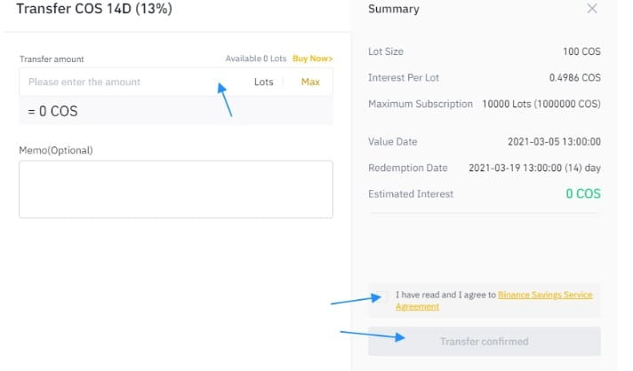
Task: Open Binance Savings Service Agreement link
Action: (542, 296)
